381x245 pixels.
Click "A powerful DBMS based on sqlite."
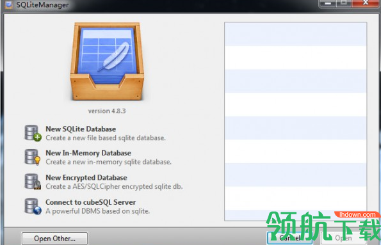click(98, 211)
